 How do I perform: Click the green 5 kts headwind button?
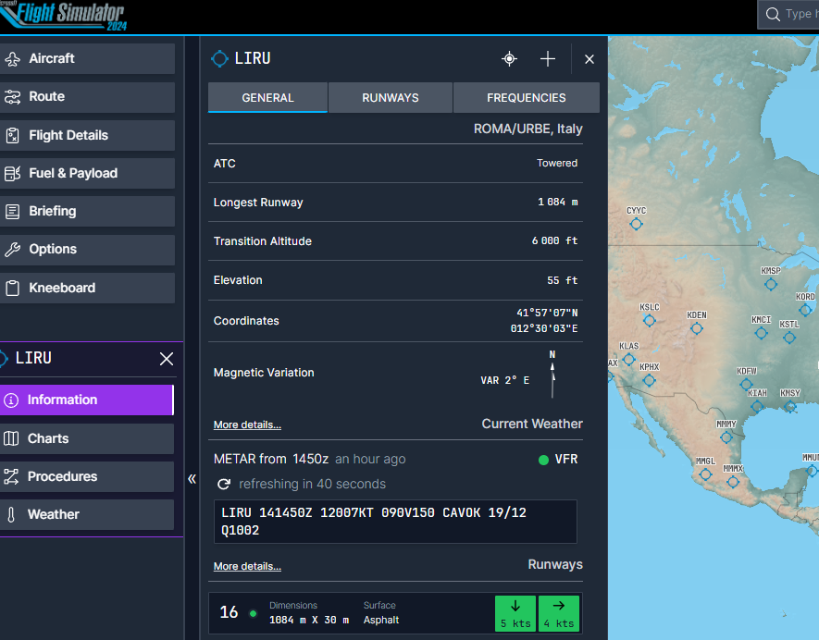515,613
